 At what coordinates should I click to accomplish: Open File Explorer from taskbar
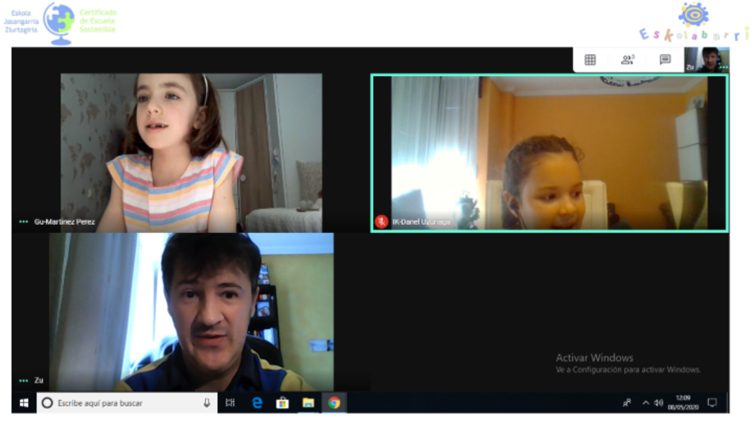coord(308,403)
